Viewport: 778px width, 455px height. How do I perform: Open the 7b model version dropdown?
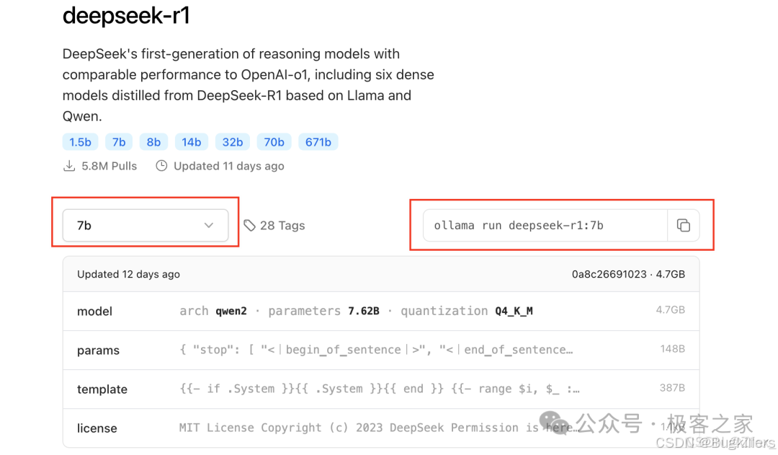pos(146,226)
